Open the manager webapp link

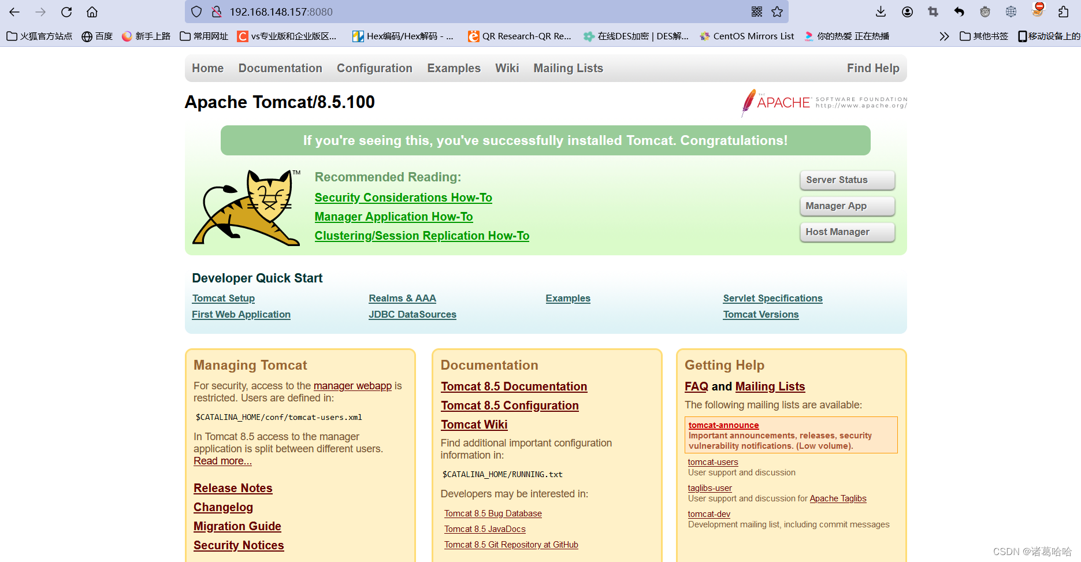click(x=352, y=386)
